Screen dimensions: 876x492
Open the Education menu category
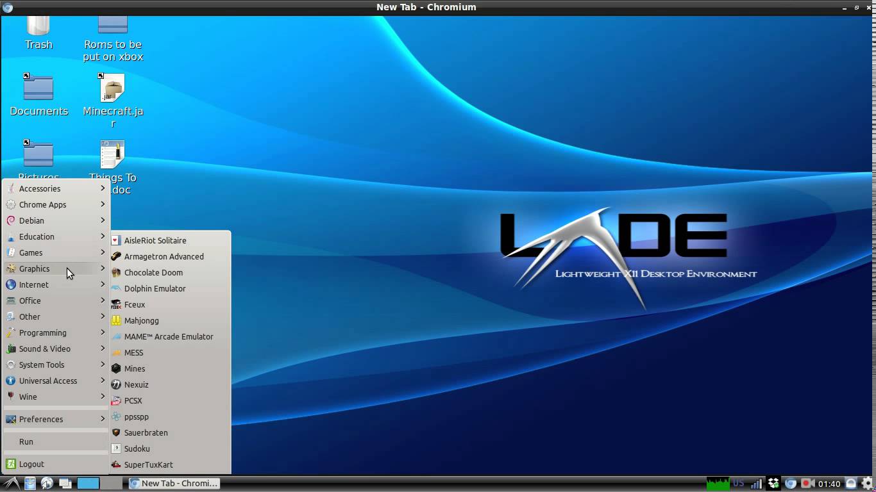pyautogui.click(x=56, y=237)
